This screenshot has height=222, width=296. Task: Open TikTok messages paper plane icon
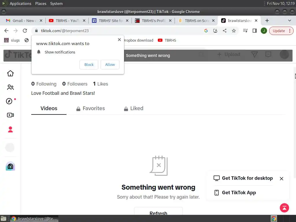(x=254, y=55)
